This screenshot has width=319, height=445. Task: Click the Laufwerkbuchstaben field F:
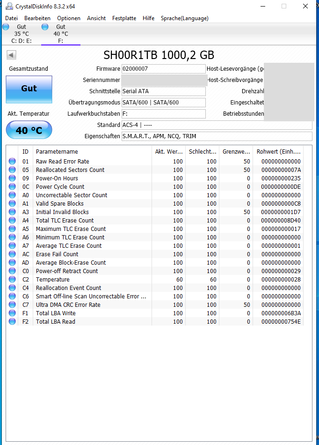coord(163,113)
